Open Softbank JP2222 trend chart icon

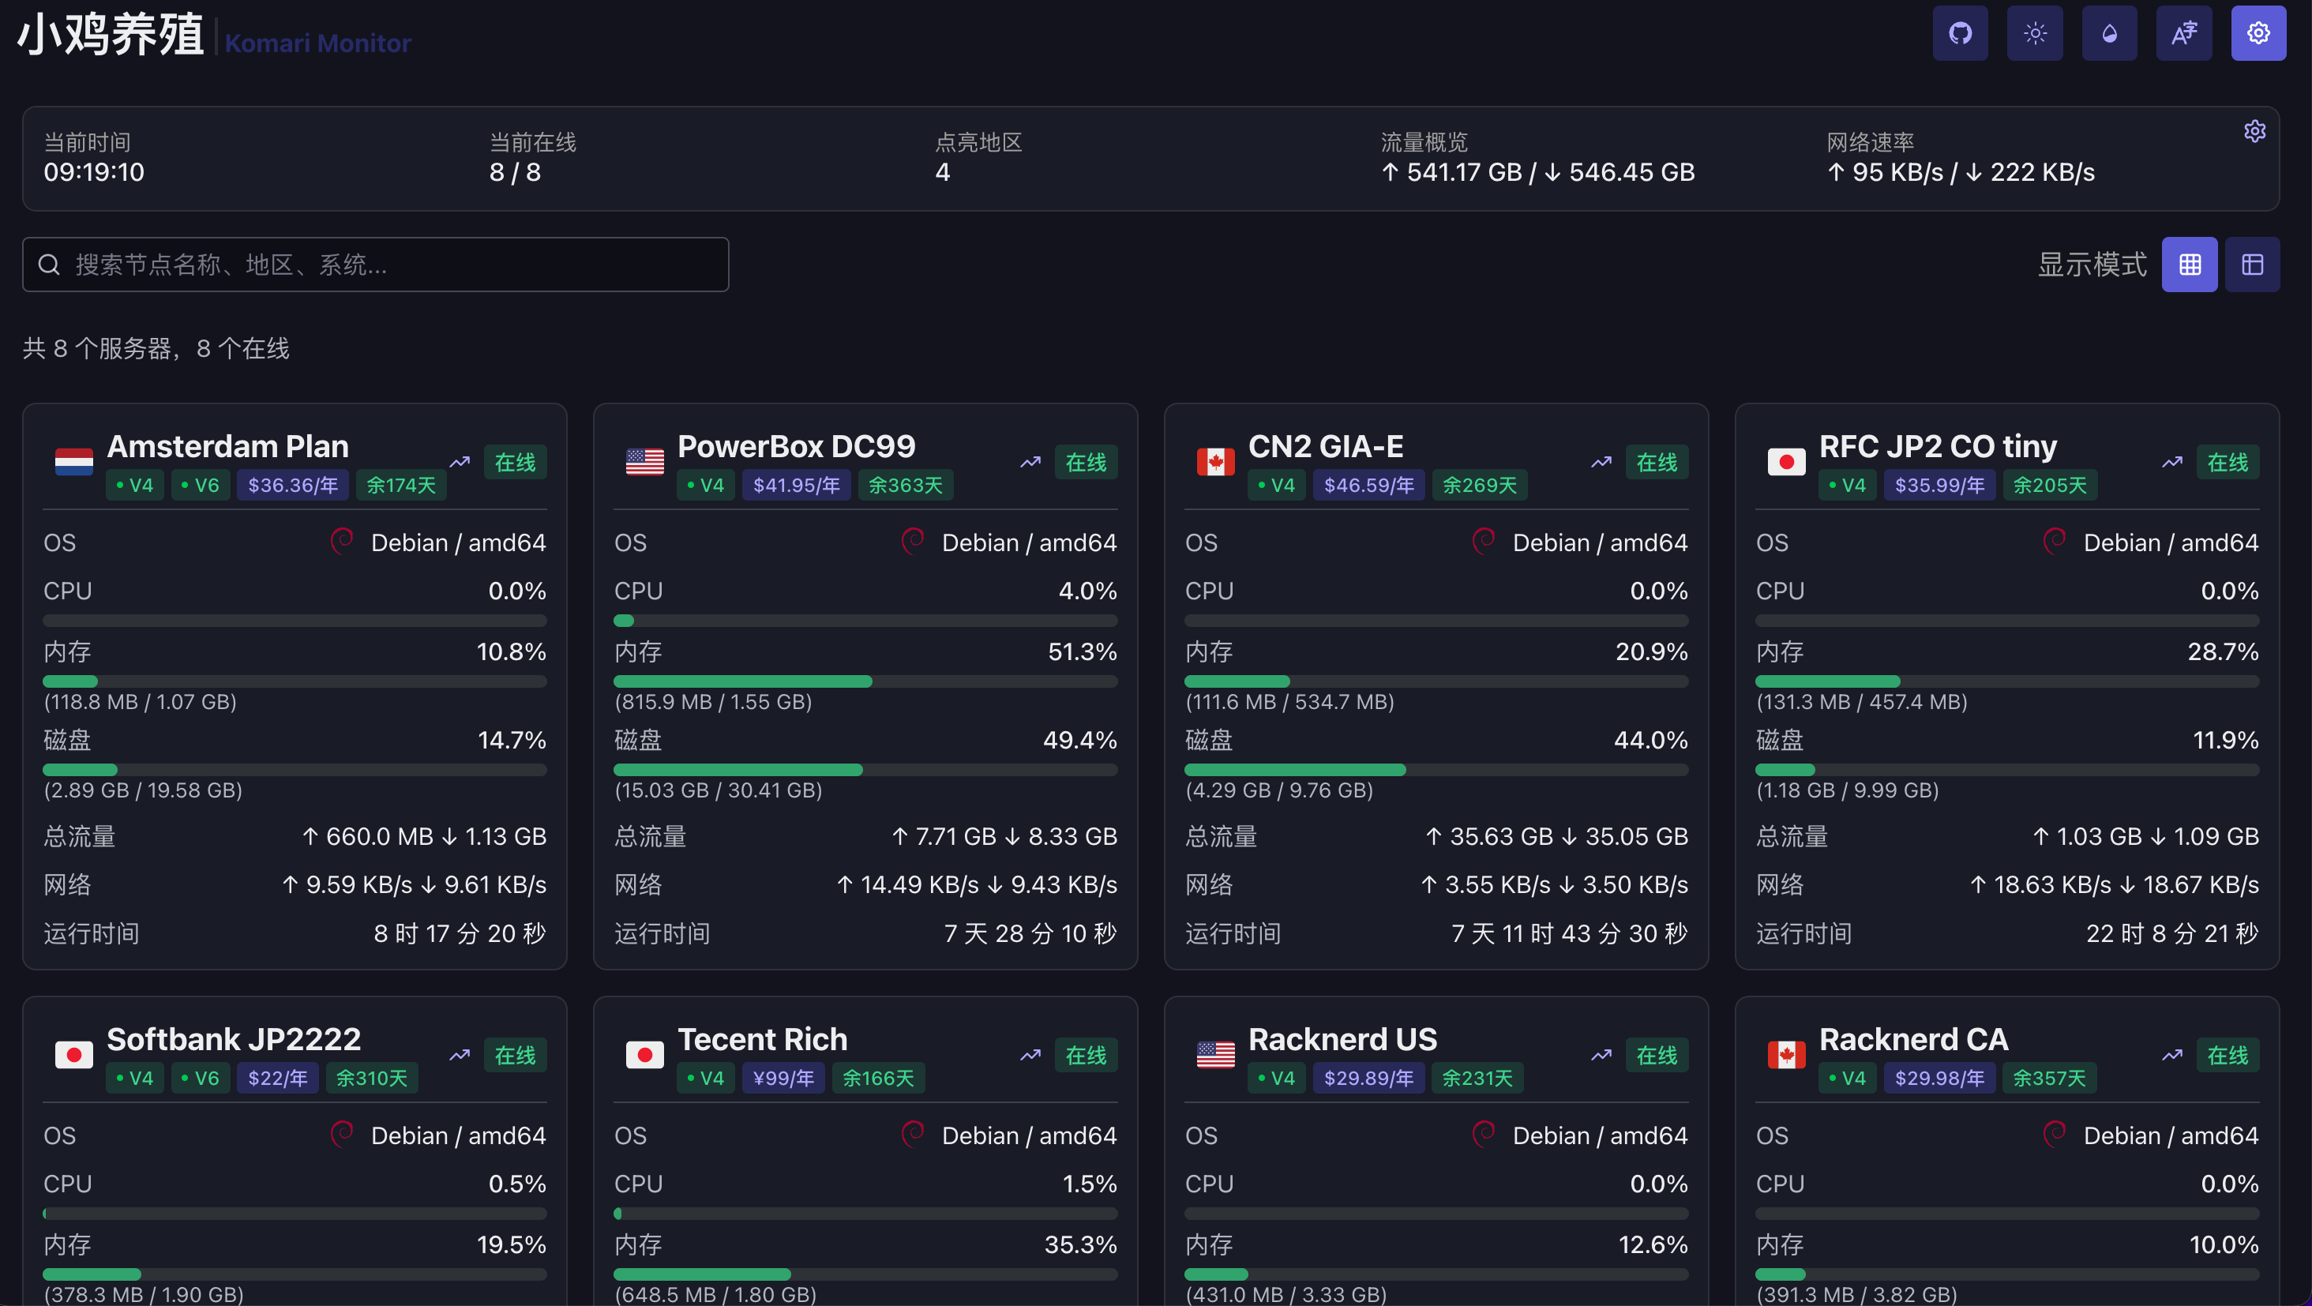pos(460,1055)
